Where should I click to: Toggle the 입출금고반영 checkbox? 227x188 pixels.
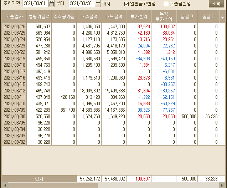pos(127,4)
